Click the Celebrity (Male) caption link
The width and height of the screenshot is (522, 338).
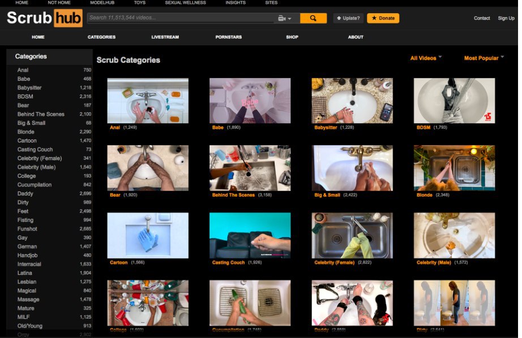point(434,263)
